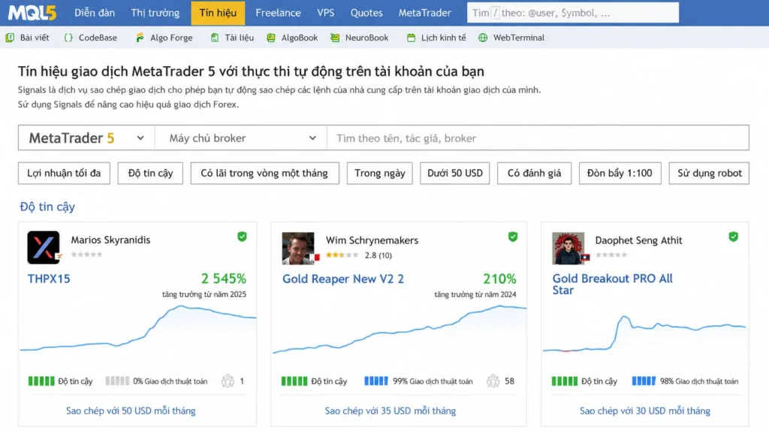Click Wim Schrynemakers profile photo
Image resolution: width=769 pixels, height=433 pixels.
(298, 248)
